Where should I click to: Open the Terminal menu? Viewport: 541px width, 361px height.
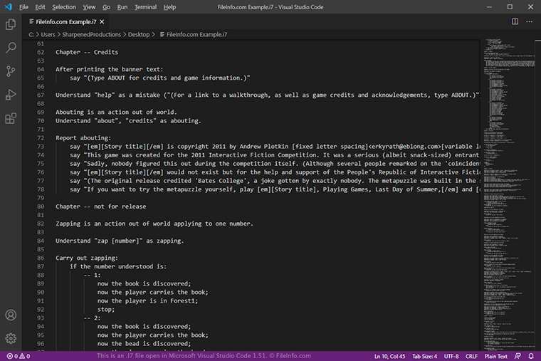(145, 6)
